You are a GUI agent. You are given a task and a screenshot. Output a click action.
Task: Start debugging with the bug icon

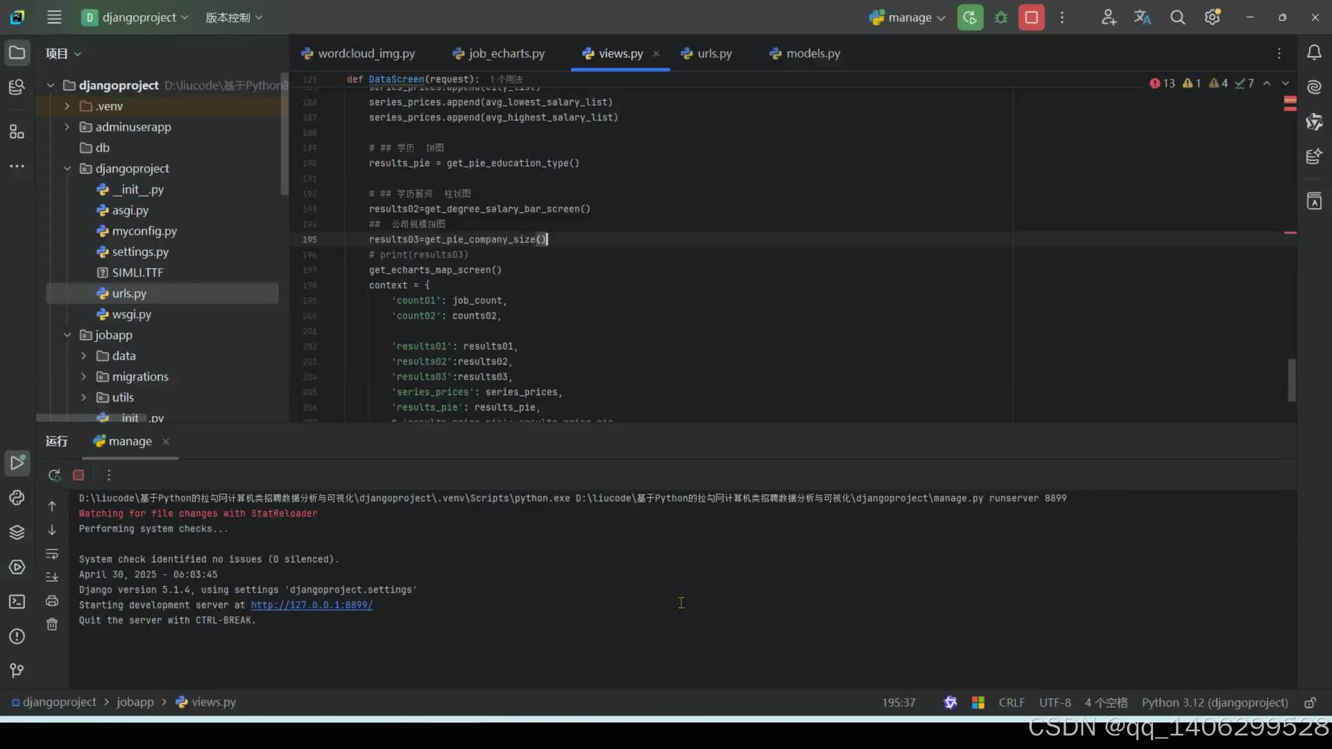1001,18
